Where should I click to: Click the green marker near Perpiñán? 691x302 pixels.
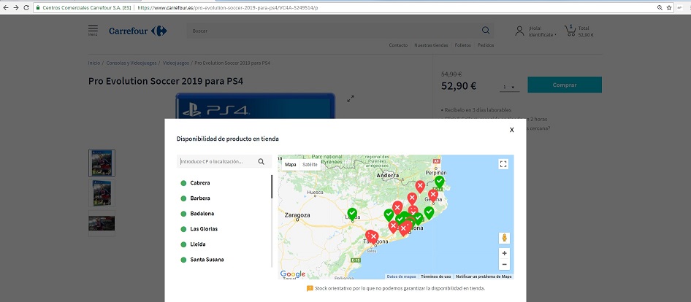click(x=439, y=181)
